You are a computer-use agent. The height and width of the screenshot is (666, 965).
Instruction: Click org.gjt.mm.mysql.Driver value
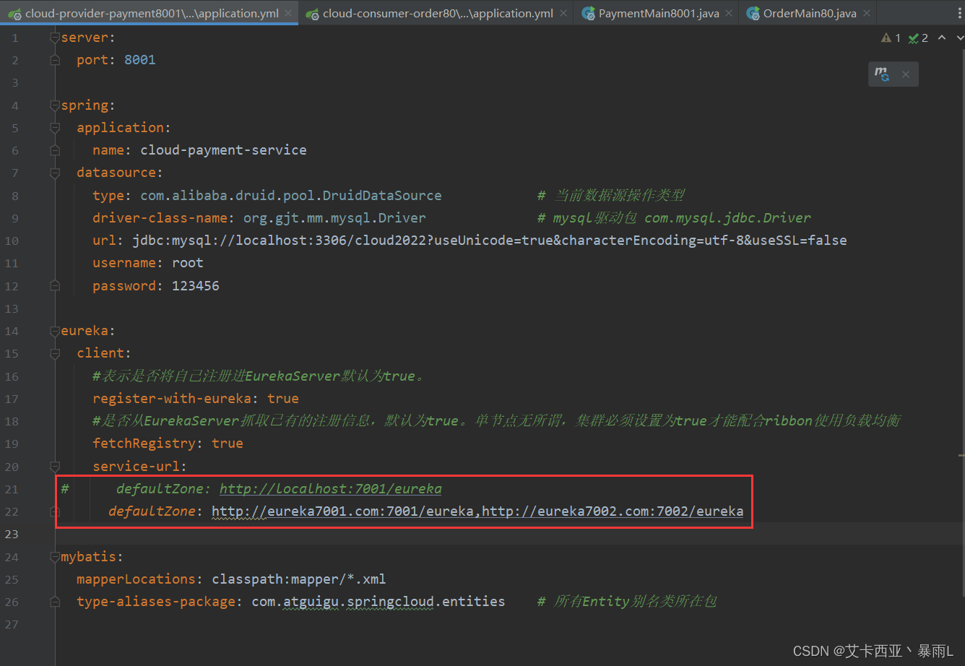point(334,218)
